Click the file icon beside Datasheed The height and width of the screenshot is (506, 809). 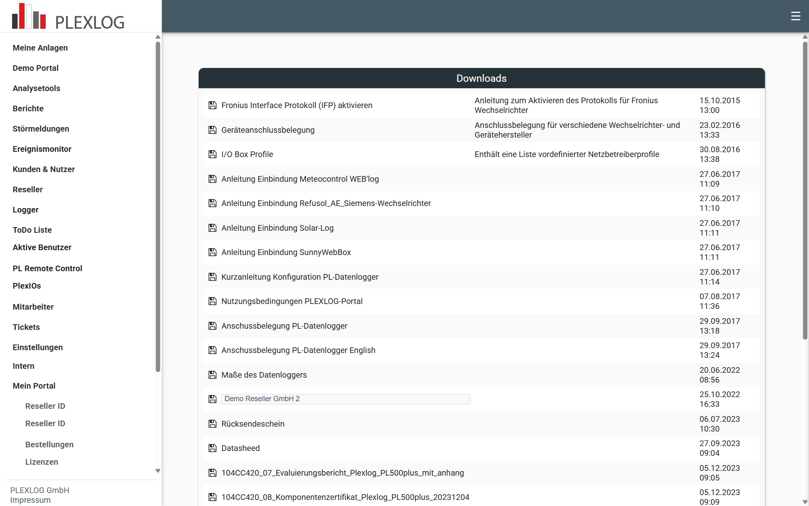click(x=212, y=448)
